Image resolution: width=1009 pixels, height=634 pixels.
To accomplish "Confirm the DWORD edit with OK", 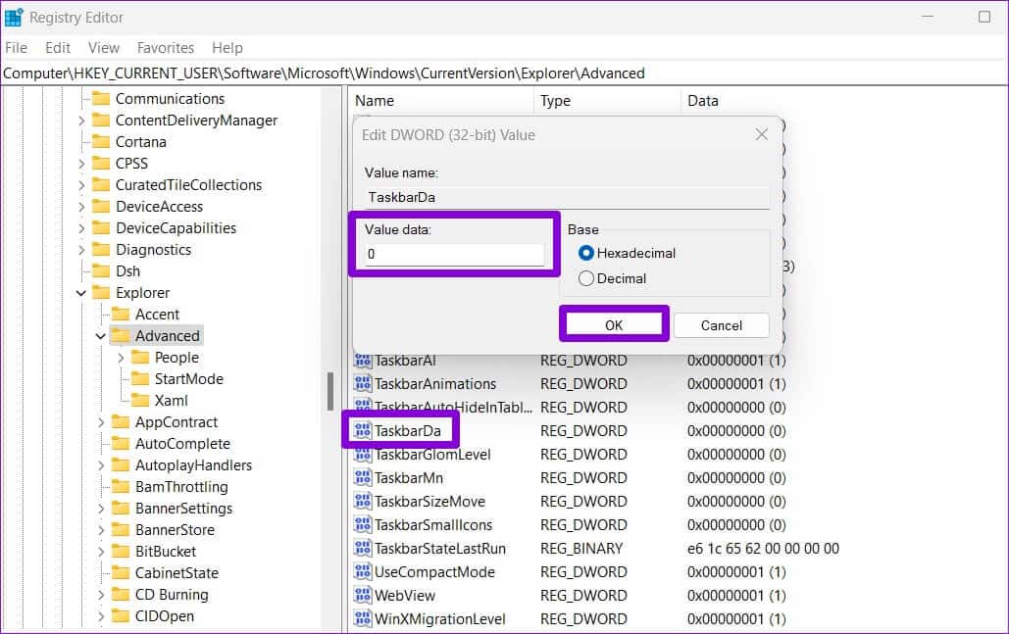I will coord(614,324).
